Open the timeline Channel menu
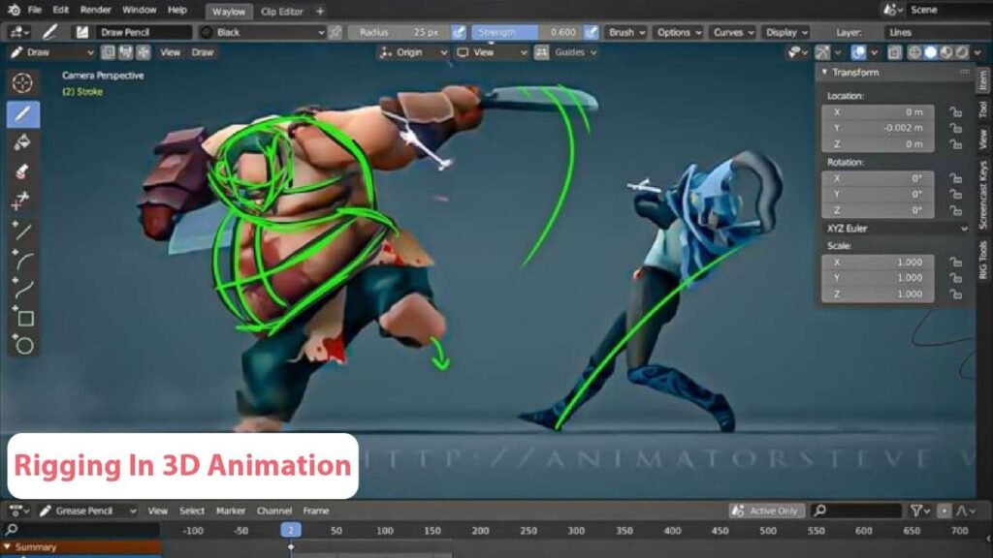The image size is (993, 558). pyautogui.click(x=274, y=511)
